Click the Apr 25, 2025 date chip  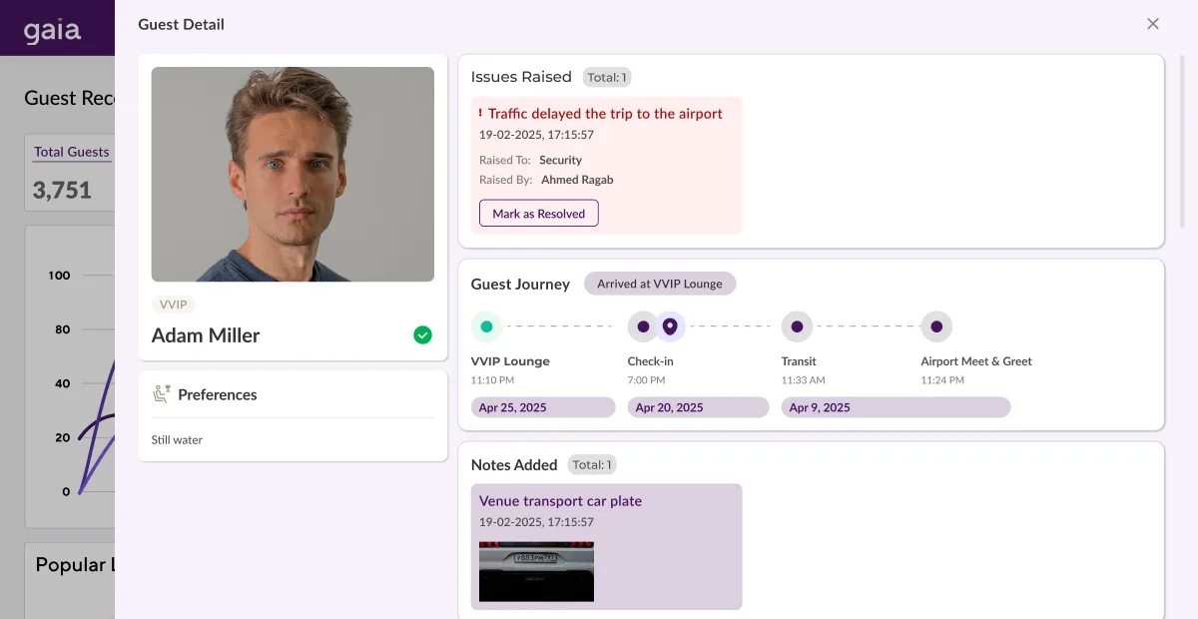[543, 406]
